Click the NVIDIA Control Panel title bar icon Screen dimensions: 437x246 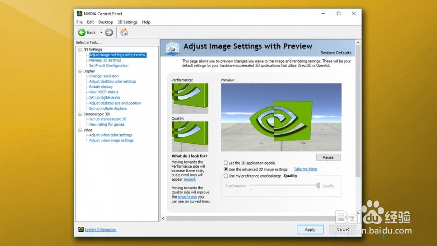[x=79, y=14]
